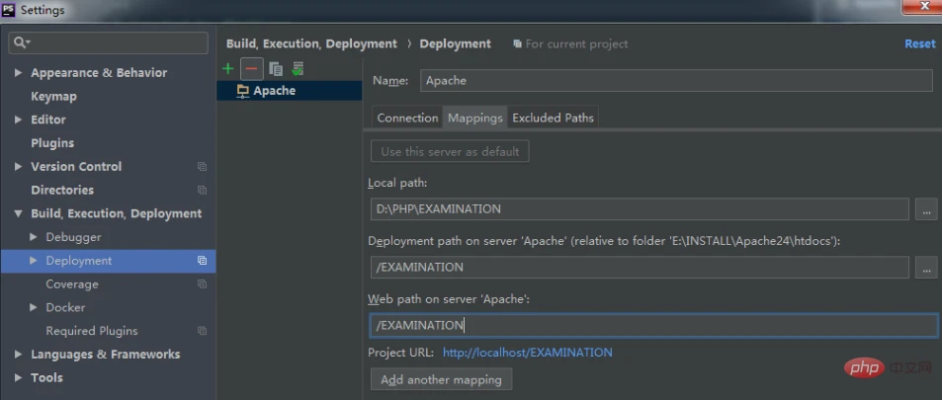Viewport: 942px width, 400px height.
Task: Remove the selected server with minus icon
Action: 252,69
